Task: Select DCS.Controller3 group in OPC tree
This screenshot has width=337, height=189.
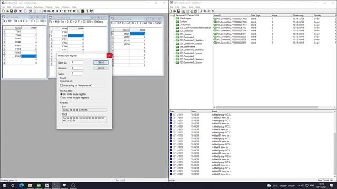Action: 186,56
